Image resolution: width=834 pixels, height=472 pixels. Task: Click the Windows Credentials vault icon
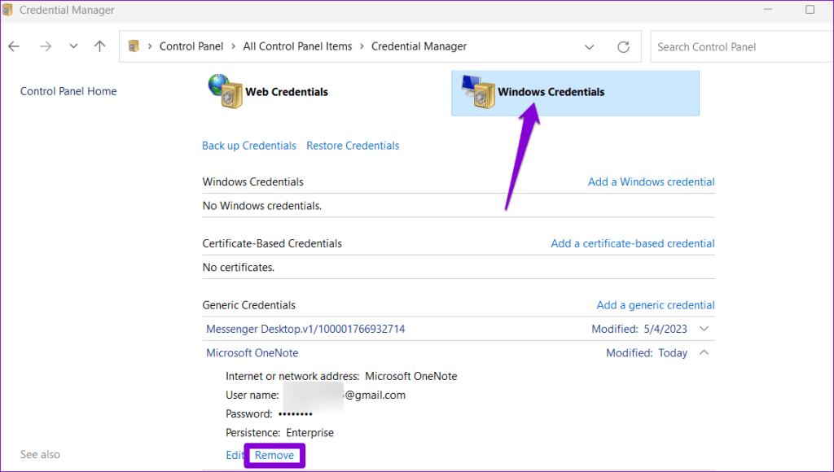click(479, 91)
